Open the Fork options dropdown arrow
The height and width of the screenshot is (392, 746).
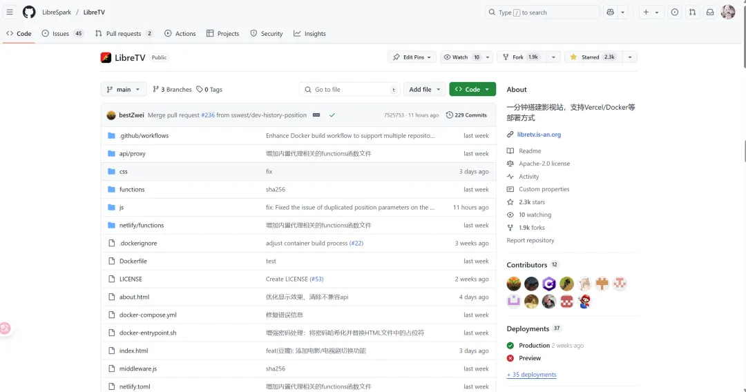pos(553,57)
